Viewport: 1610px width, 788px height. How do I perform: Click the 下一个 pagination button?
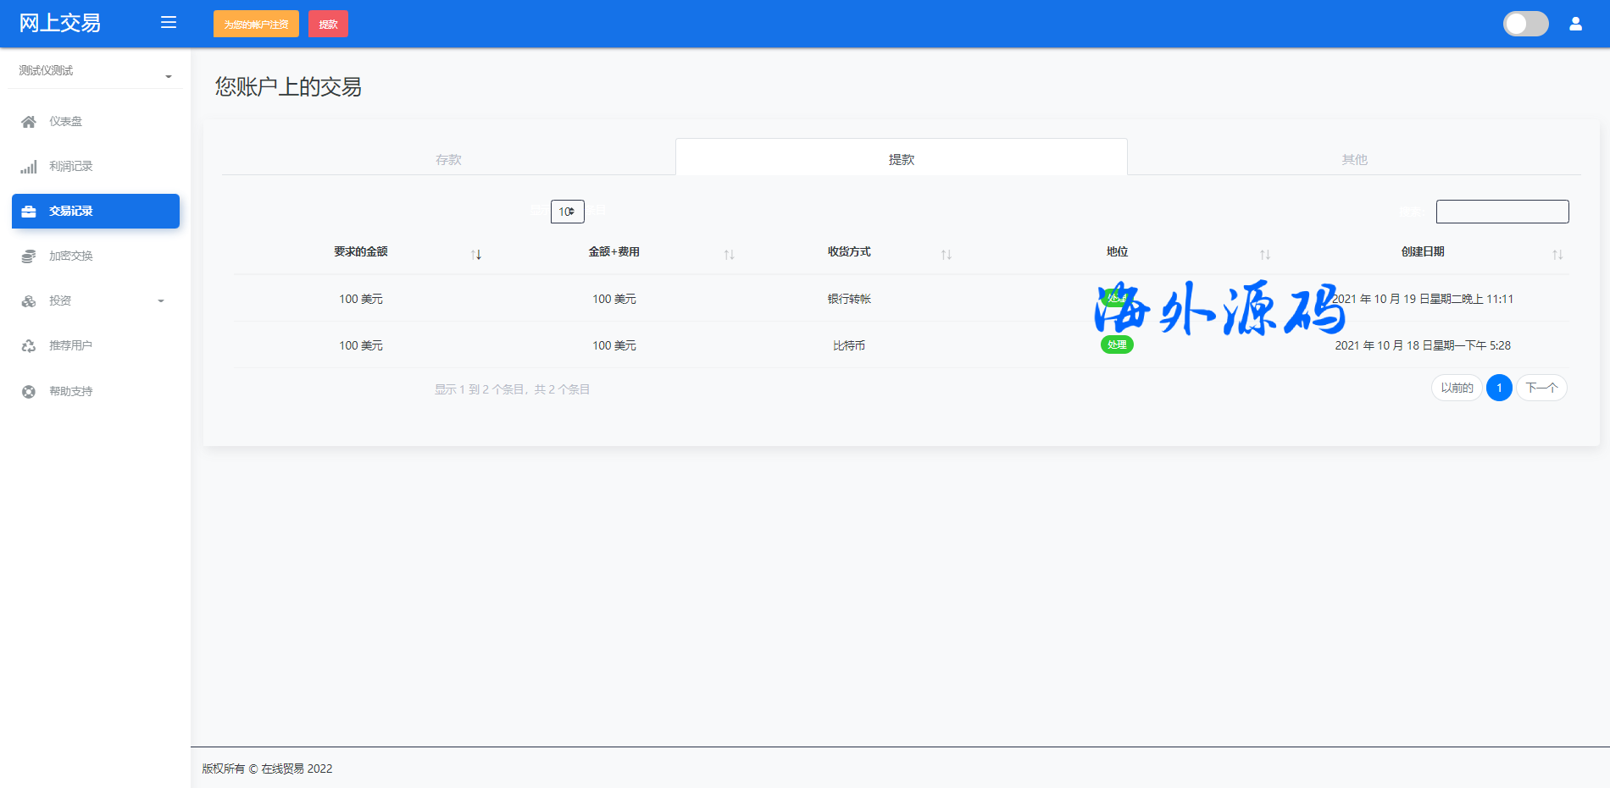pos(1541,388)
